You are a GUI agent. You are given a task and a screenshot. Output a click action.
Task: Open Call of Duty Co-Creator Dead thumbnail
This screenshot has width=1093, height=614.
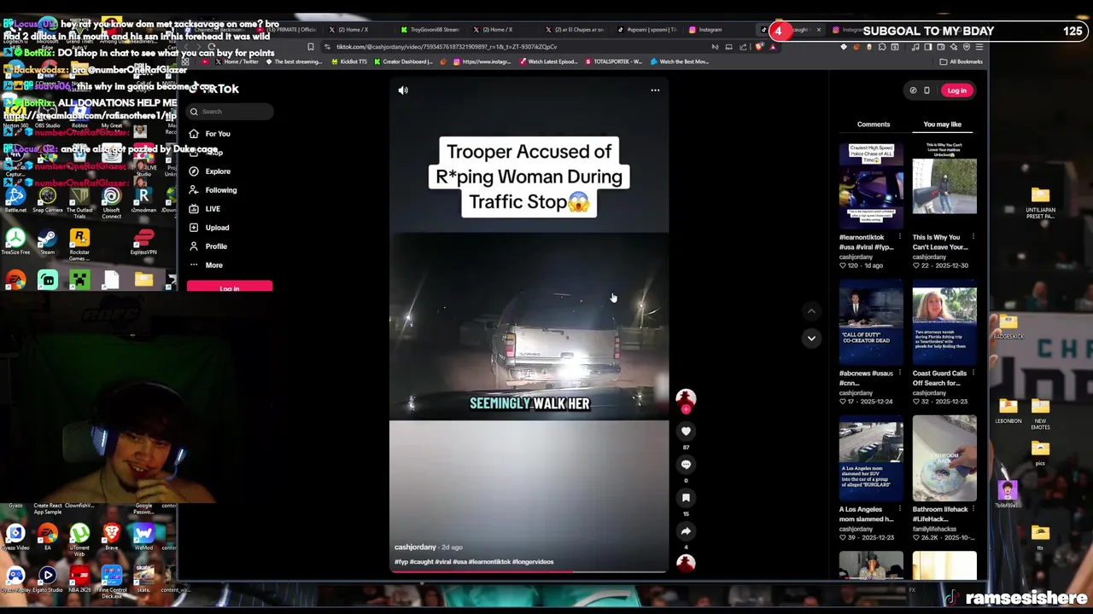click(x=871, y=323)
